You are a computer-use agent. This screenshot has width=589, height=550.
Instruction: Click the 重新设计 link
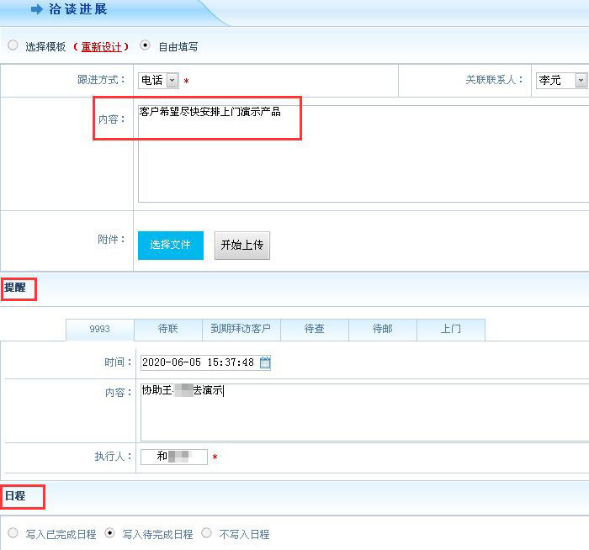coord(101,47)
